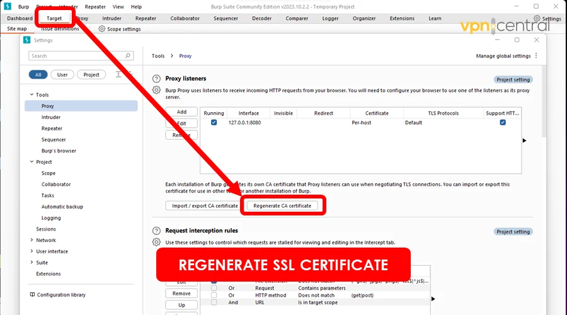This screenshot has width=567, height=315.
Task: Switch to the Extensions tab
Action: click(x=402, y=18)
